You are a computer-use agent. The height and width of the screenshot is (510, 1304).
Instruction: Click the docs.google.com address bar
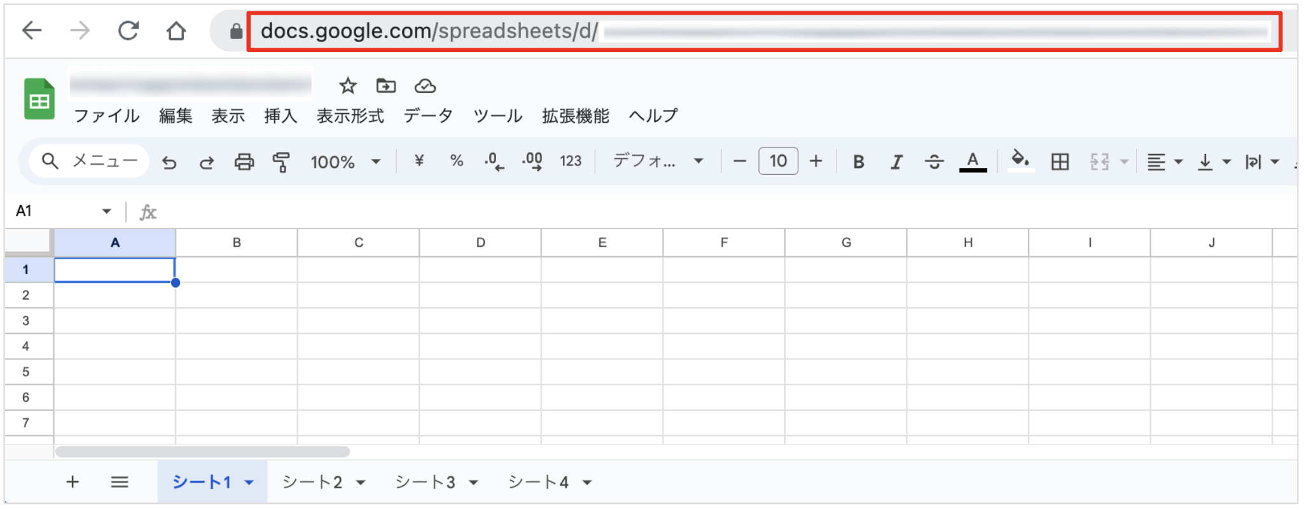pyautogui.click(x=764, y=31)
